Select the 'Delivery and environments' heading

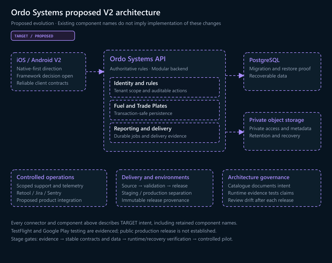(155, 177)
